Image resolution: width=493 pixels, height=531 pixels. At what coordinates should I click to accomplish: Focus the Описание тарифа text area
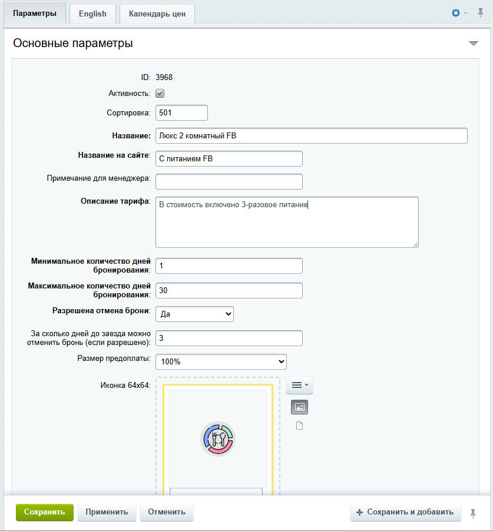287,222
